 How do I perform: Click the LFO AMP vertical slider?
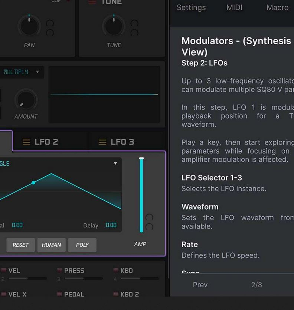pos(141,195)
